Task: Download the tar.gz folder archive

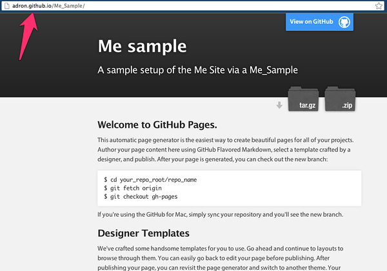Action: pyautogui.click(x=303, y=99)
